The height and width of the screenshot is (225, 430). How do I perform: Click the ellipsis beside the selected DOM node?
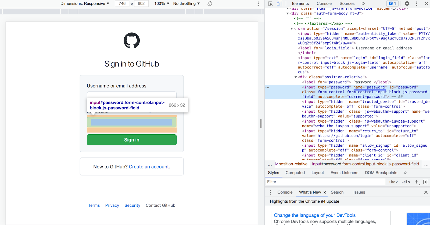tap(267, 87)
